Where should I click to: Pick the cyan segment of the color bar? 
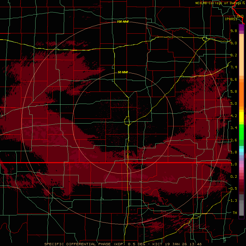coord(241,150)
